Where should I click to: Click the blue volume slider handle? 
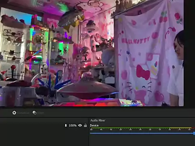tap(194, 133)
